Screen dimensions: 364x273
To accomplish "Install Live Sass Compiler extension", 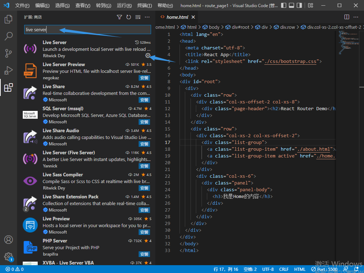I will pos(144,188).
